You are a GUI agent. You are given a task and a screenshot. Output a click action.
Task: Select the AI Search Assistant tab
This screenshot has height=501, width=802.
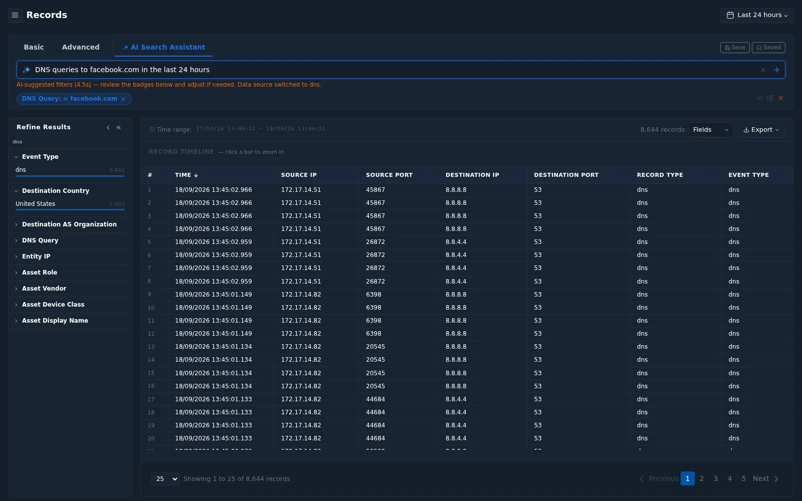[x=163, y=47]
